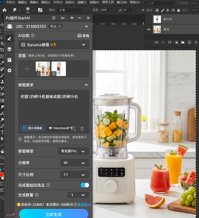Screen dimensions: 199x218
Task: Click the StartAI refresh icon
Action: [54, 18]
